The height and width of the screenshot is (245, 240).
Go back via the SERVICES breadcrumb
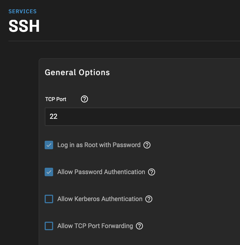click(22, 11)
